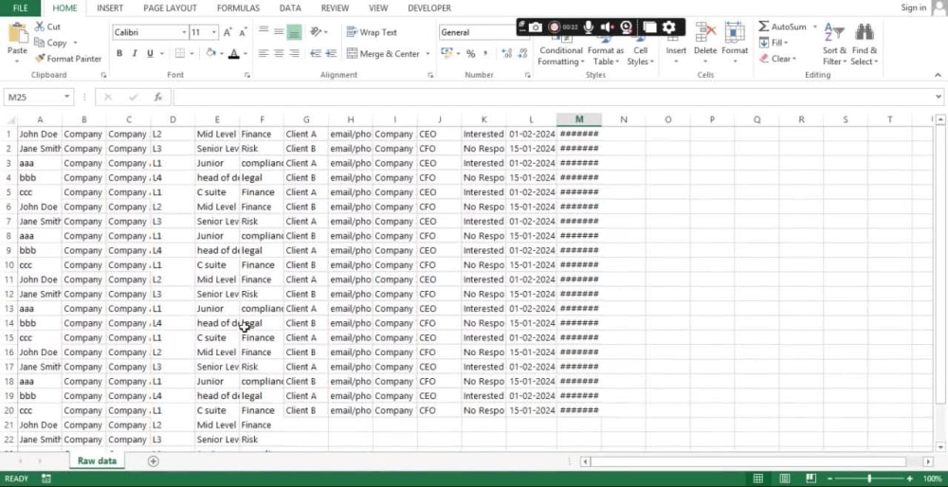Switch to Page Layout view icon

tap(784, 479)
